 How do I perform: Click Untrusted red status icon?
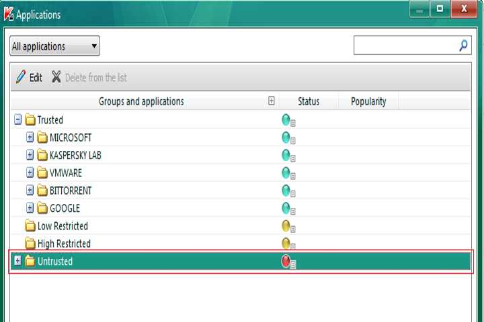[x=288, y=262]
